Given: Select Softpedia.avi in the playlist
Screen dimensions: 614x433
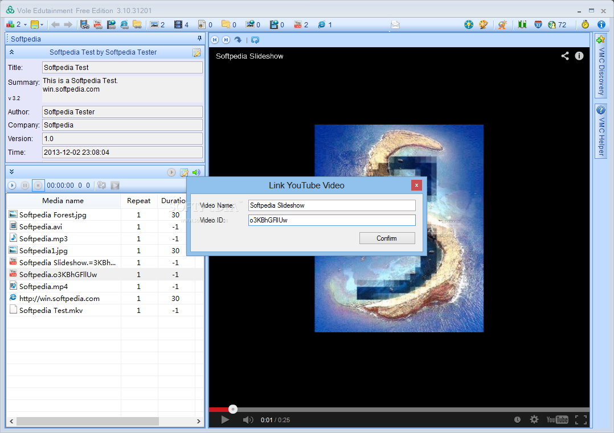Looking at the screenshot, I should coord(104,227).
